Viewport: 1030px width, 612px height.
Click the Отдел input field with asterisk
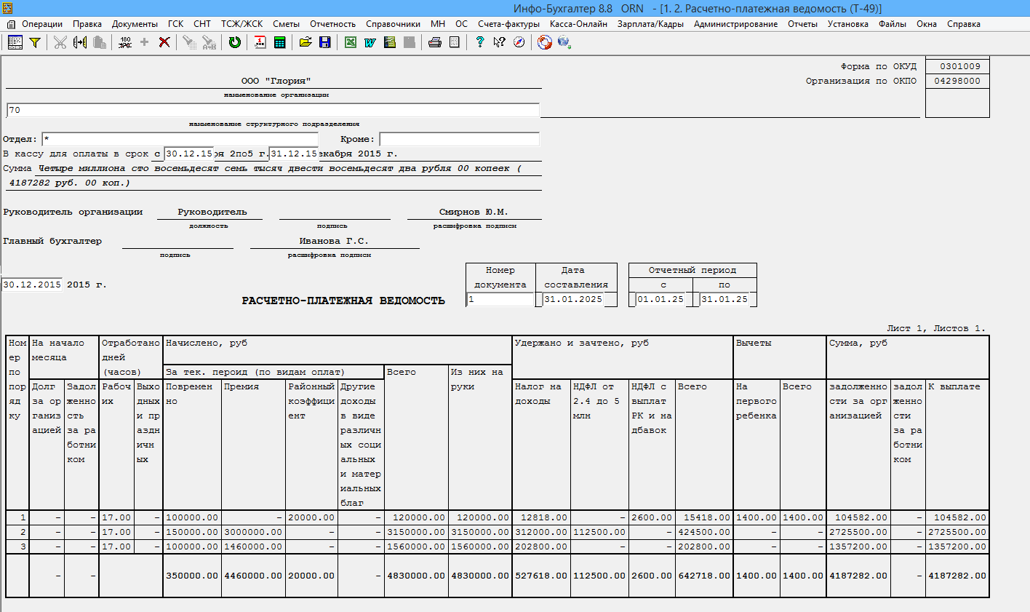[180, 139]
